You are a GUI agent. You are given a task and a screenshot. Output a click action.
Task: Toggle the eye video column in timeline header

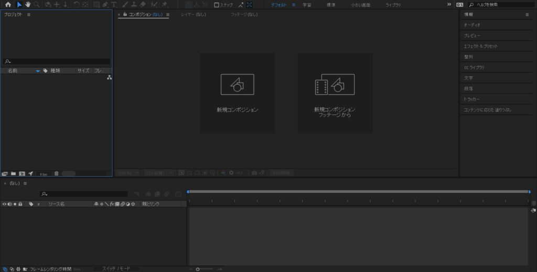click(4, 203)
